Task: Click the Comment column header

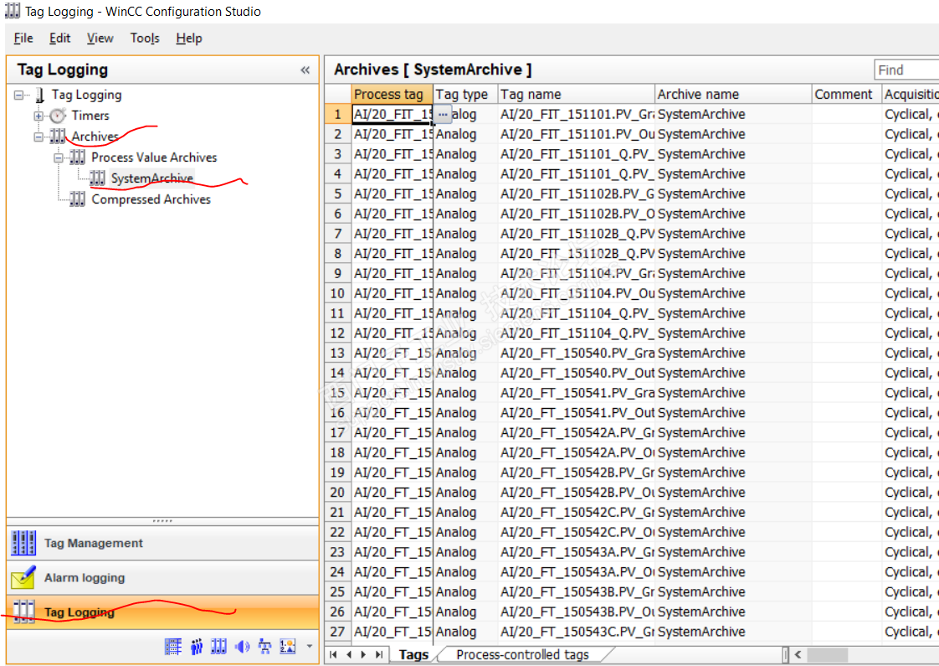Action: click(x=847, y=94)
